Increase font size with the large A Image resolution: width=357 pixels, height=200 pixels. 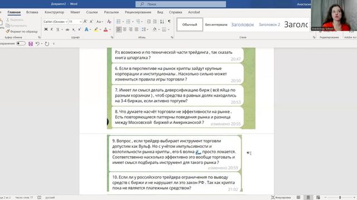(85, 22)
